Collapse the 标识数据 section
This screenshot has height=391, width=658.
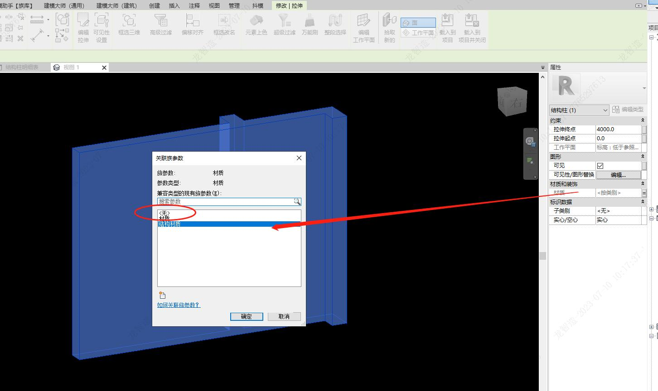(x=643, y=202)
